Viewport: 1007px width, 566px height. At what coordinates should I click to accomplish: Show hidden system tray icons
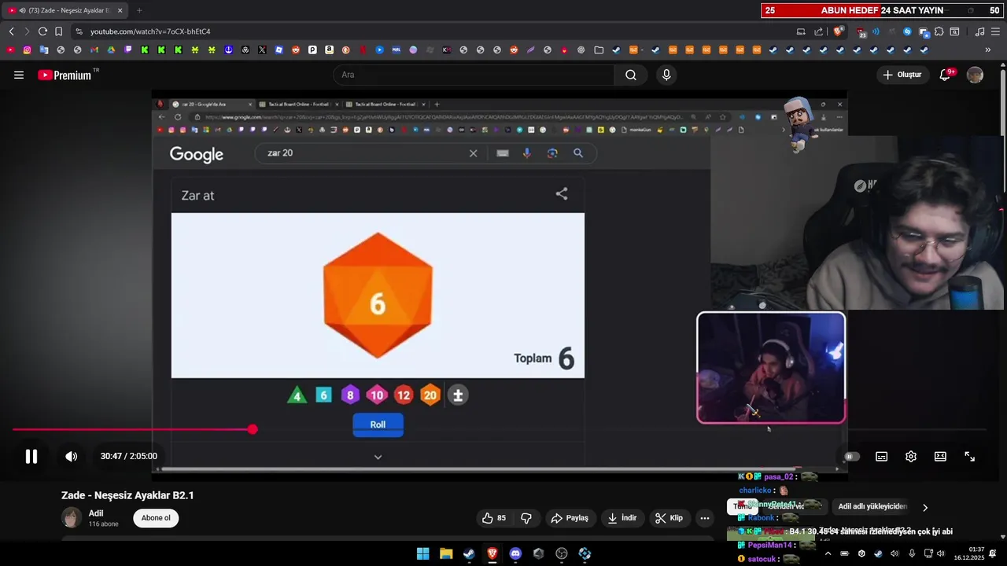click(x=828, y=553)
